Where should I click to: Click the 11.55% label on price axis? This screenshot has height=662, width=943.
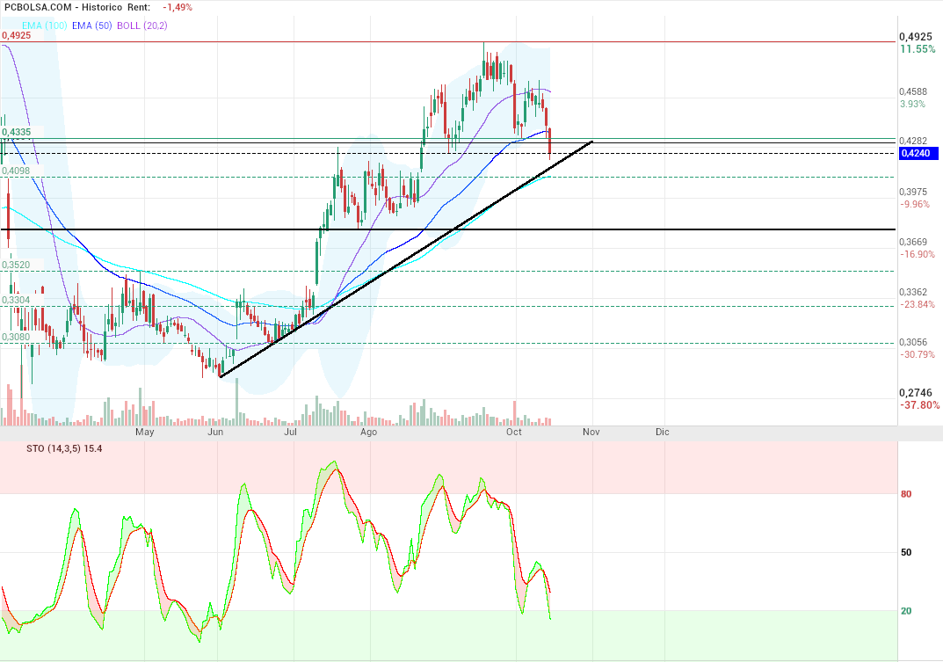click(917, 49)
